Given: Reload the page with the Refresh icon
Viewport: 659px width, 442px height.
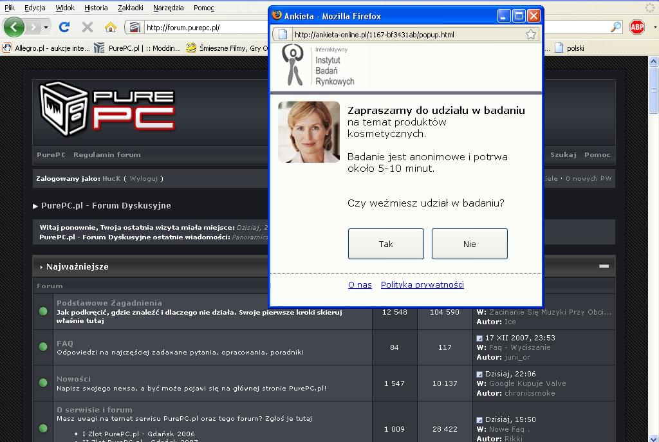Looking at the screenshot, I should click(64, 27).
